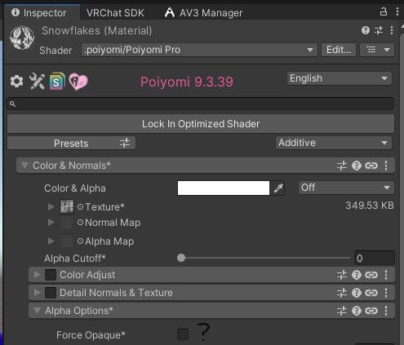Open the Shader poiyomi/Poiyomi Pro dropdown
Screen dimensions: 404x345
coord(199,50)
